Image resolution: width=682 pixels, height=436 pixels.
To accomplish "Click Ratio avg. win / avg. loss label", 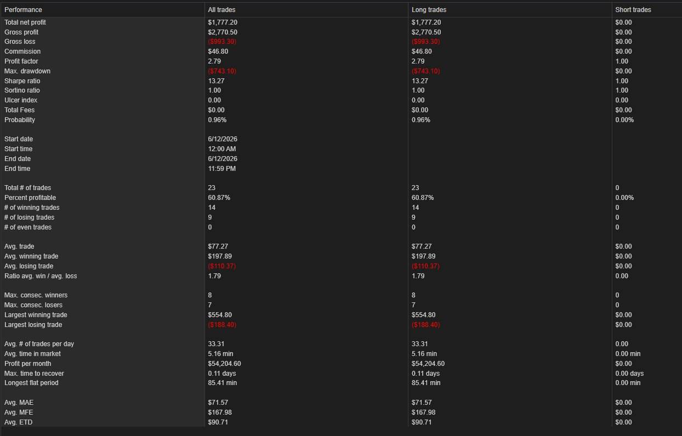I will pyautogui.click(x=41, y=276).
